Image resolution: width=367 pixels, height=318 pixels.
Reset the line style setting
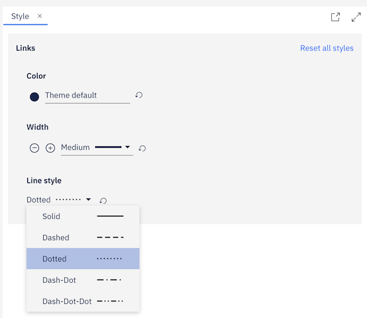(x=103, y=200)
